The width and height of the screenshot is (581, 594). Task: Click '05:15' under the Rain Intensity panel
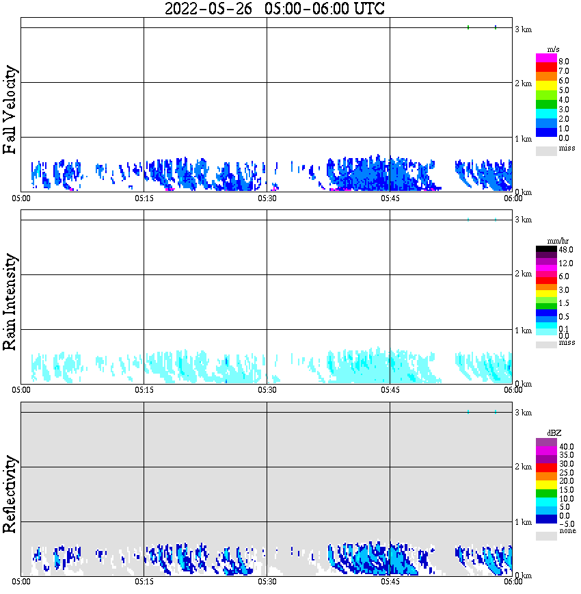pyautogui.click(x=144, y=390)
